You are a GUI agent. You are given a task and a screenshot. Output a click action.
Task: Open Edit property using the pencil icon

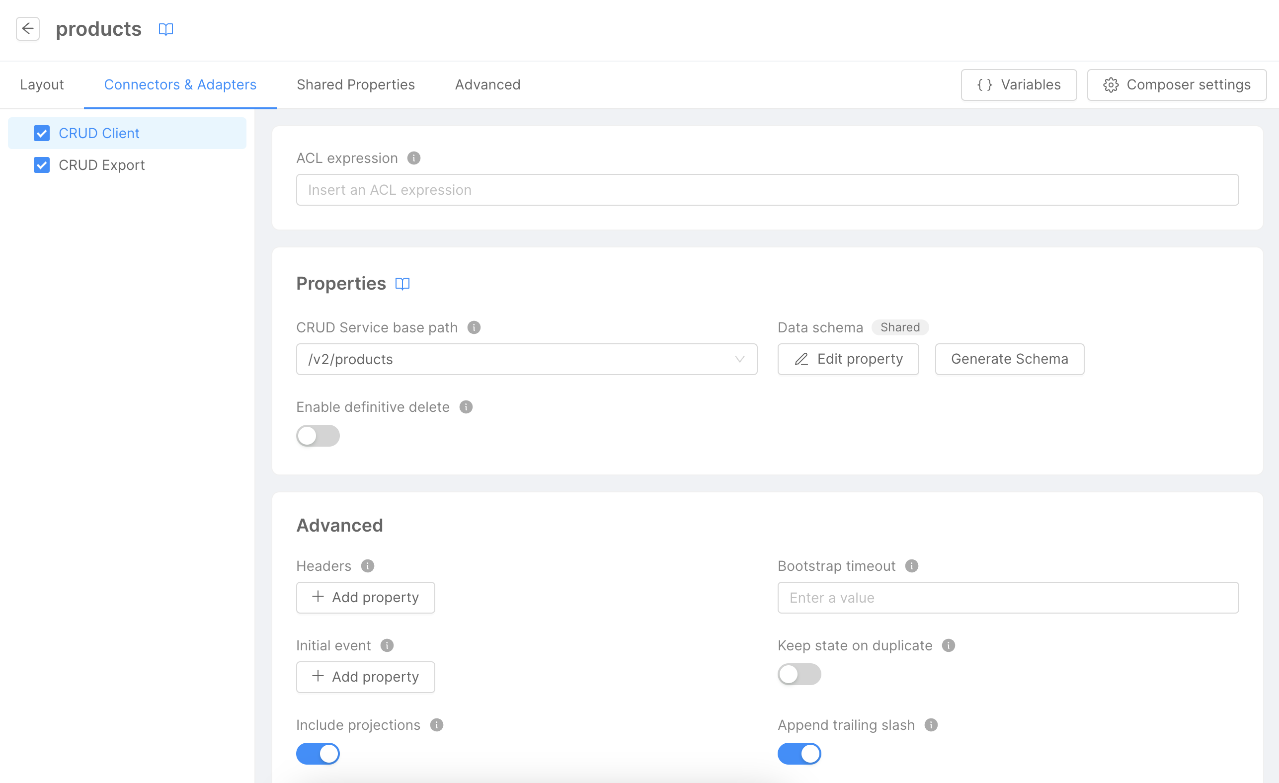(x=802, y=359)
